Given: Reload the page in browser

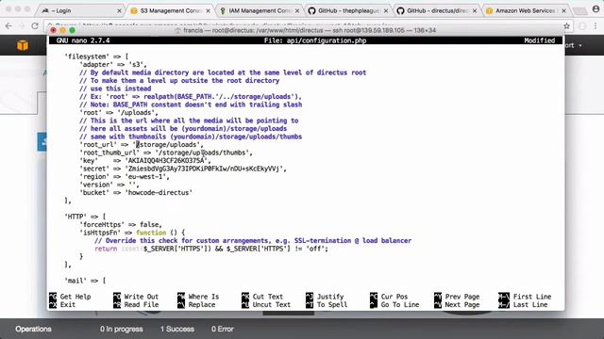Looking at the screenshot, I should pos(35,25).
